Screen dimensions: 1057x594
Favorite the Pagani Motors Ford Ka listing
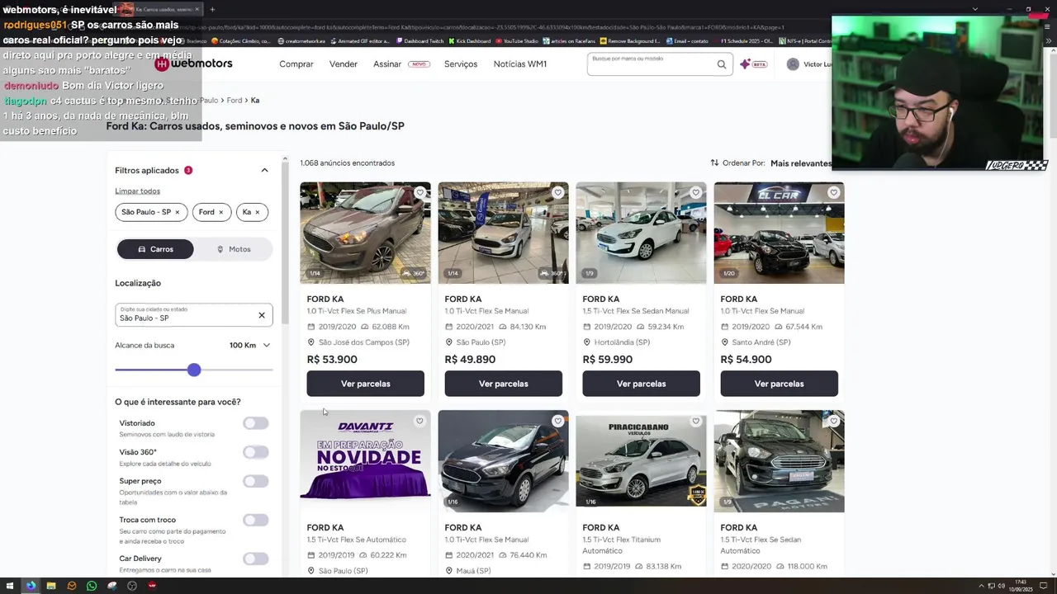tap(833, 421)
